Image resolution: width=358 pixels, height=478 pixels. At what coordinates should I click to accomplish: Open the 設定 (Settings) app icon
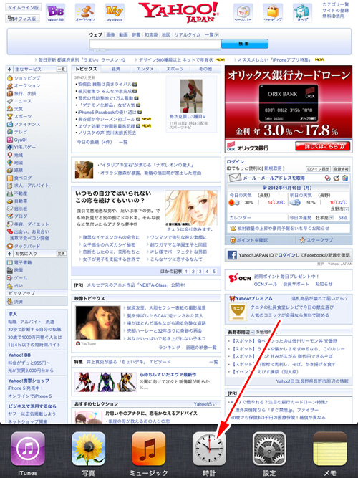270,448
